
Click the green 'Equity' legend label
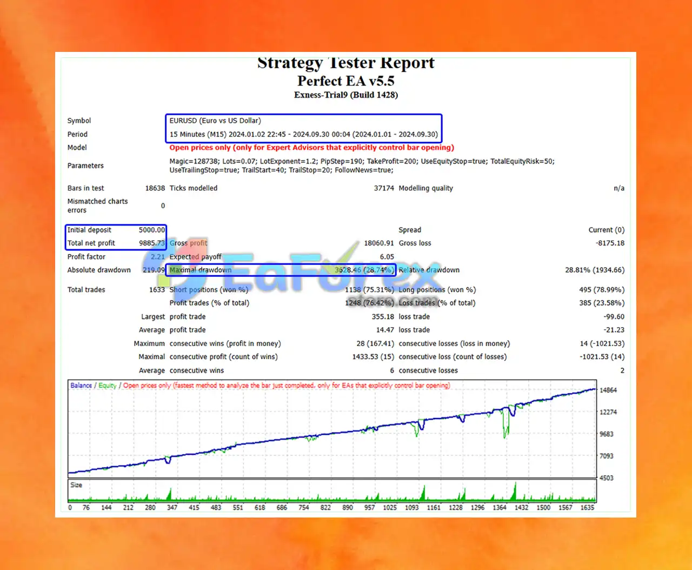click(x=107, y=386)
